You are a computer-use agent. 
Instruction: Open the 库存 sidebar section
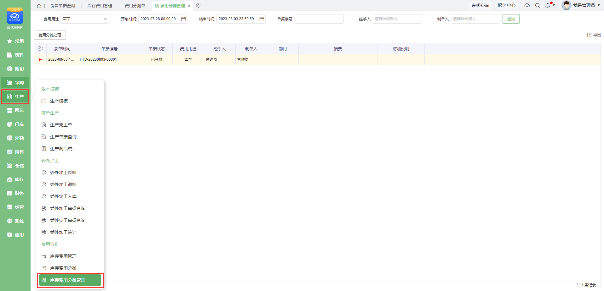coord(15,179)
